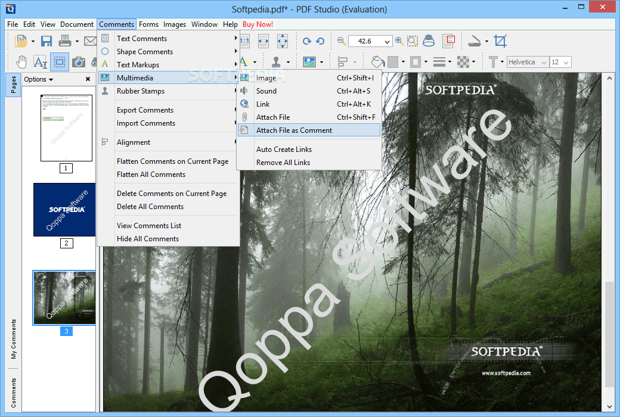This screenshot has width=620, height=417.
Task: Click the Open file folder icon
Action: [20, 41]
